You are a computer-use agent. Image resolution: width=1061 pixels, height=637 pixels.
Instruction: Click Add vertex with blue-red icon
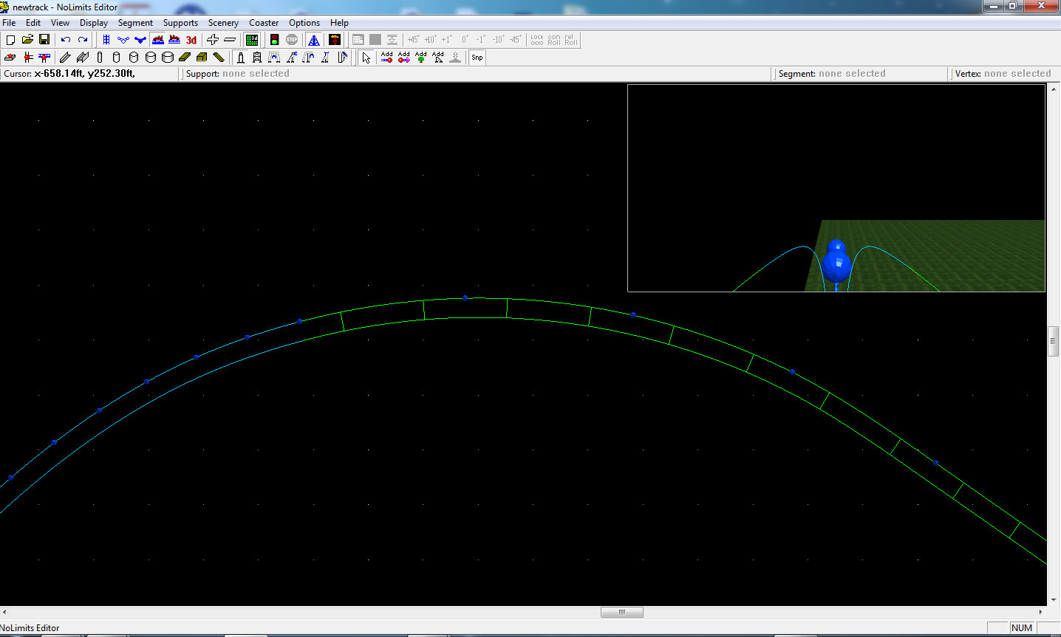pos(386,58)
